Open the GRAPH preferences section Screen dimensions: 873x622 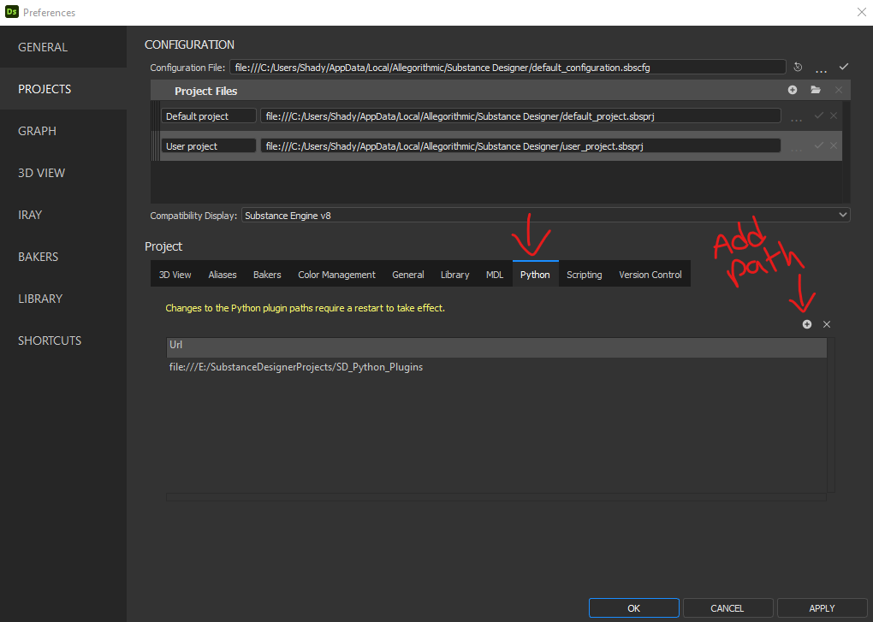point(63,131)
